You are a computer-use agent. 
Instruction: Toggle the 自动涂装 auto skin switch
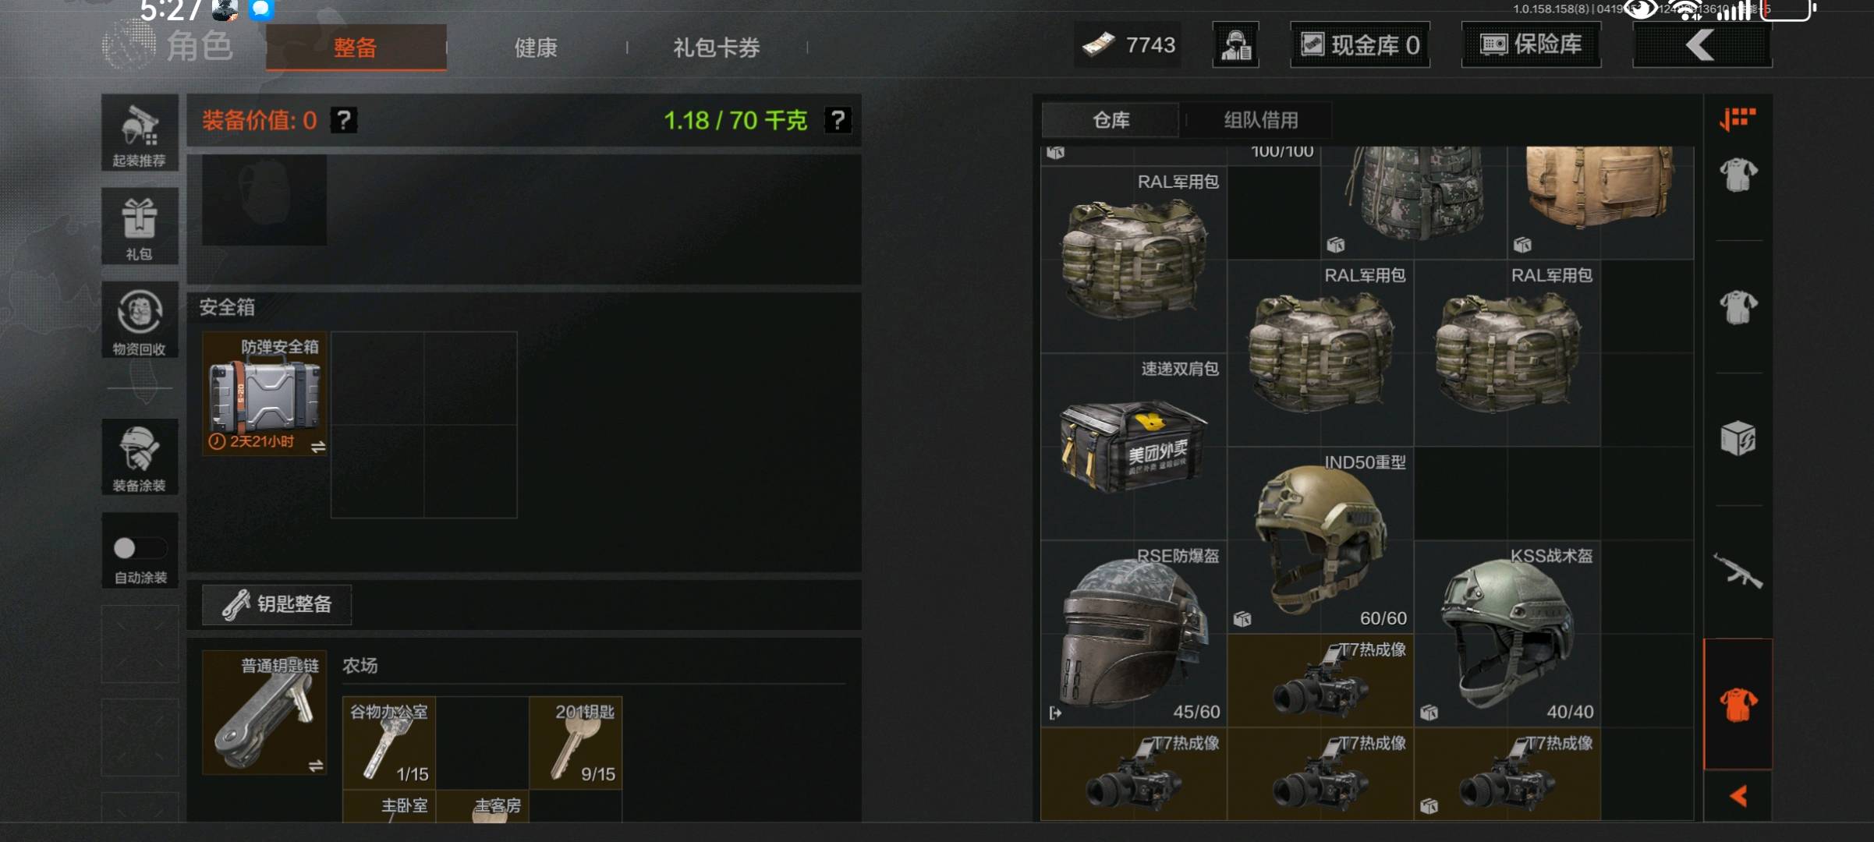coord(140,549)
